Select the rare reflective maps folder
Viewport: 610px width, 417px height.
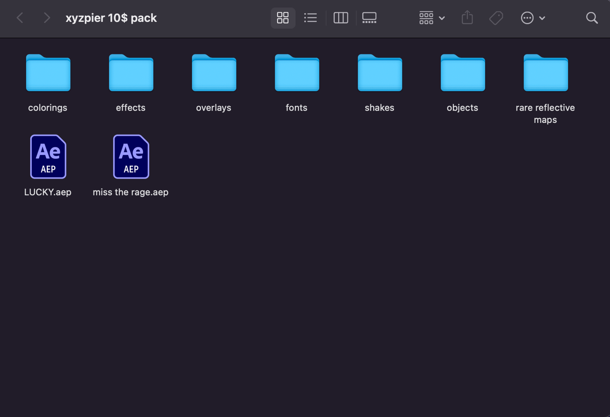tap(546, 73)
